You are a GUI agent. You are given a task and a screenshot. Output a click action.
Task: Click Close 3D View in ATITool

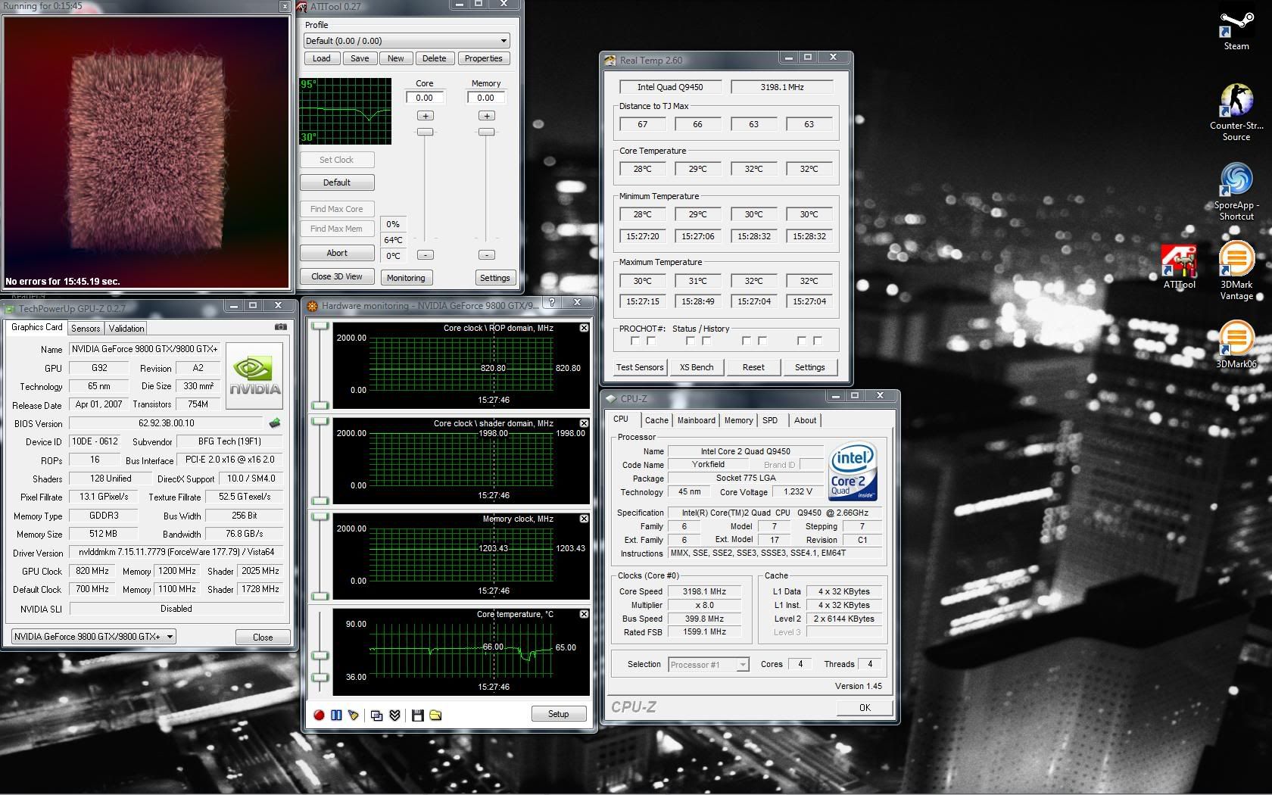pos(337,276)
